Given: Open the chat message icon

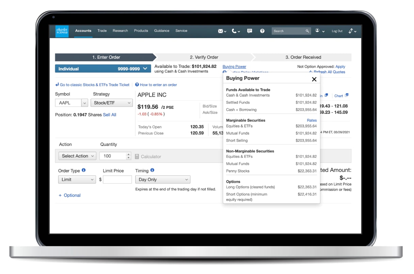Looking at the screenshot, I should pyautogui.click(x=250, y=31).
